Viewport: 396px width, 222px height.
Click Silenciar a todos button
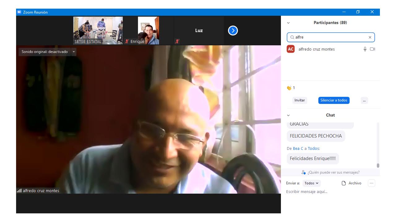click(x=334, y=100)
